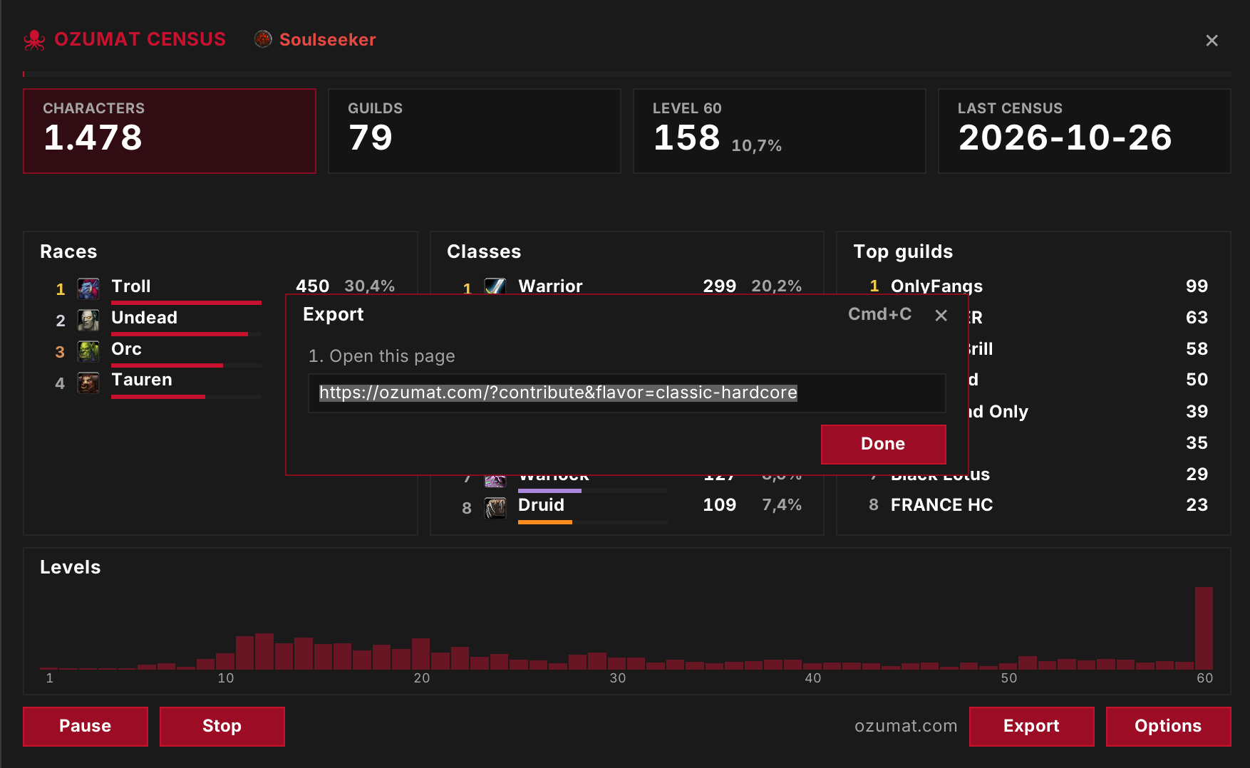Click the Soulseeker realm name
The width and height of the screenshot is (1250, 768).
pos(328,40)
